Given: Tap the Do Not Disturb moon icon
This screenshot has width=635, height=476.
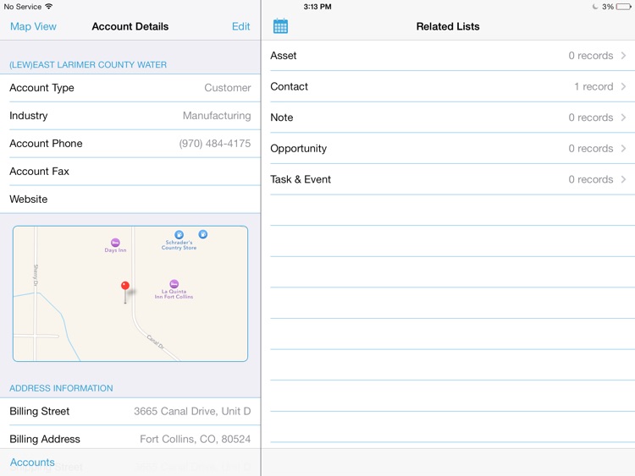Looking at the screenshot, I should click(x=595, y=7).
